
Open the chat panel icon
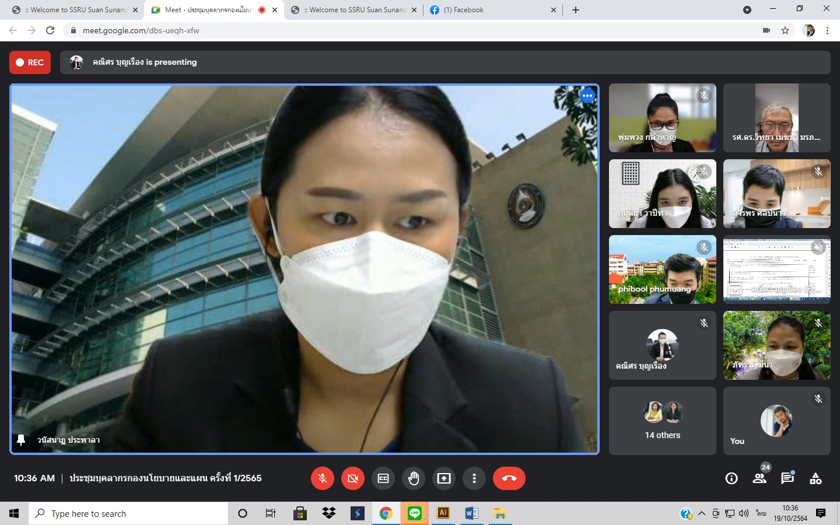tap(787, 478)
